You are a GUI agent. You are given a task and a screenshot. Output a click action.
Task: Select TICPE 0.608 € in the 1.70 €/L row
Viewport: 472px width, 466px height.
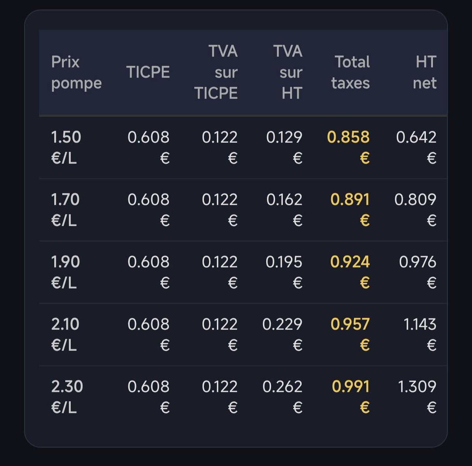pos(149,210)
